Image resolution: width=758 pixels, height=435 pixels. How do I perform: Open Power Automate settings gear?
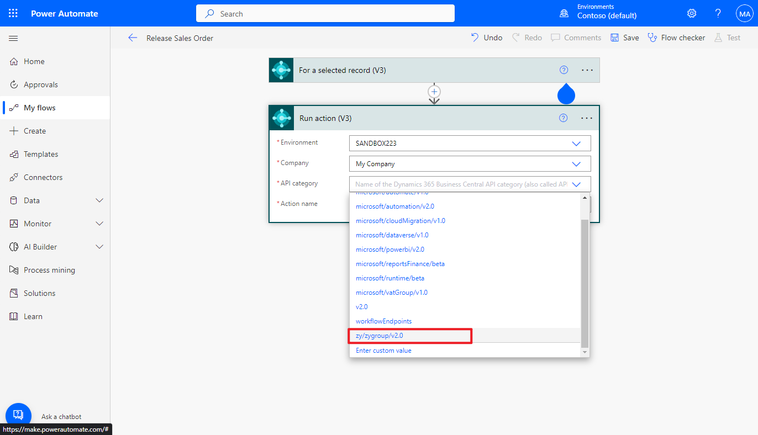coord(691,13)
